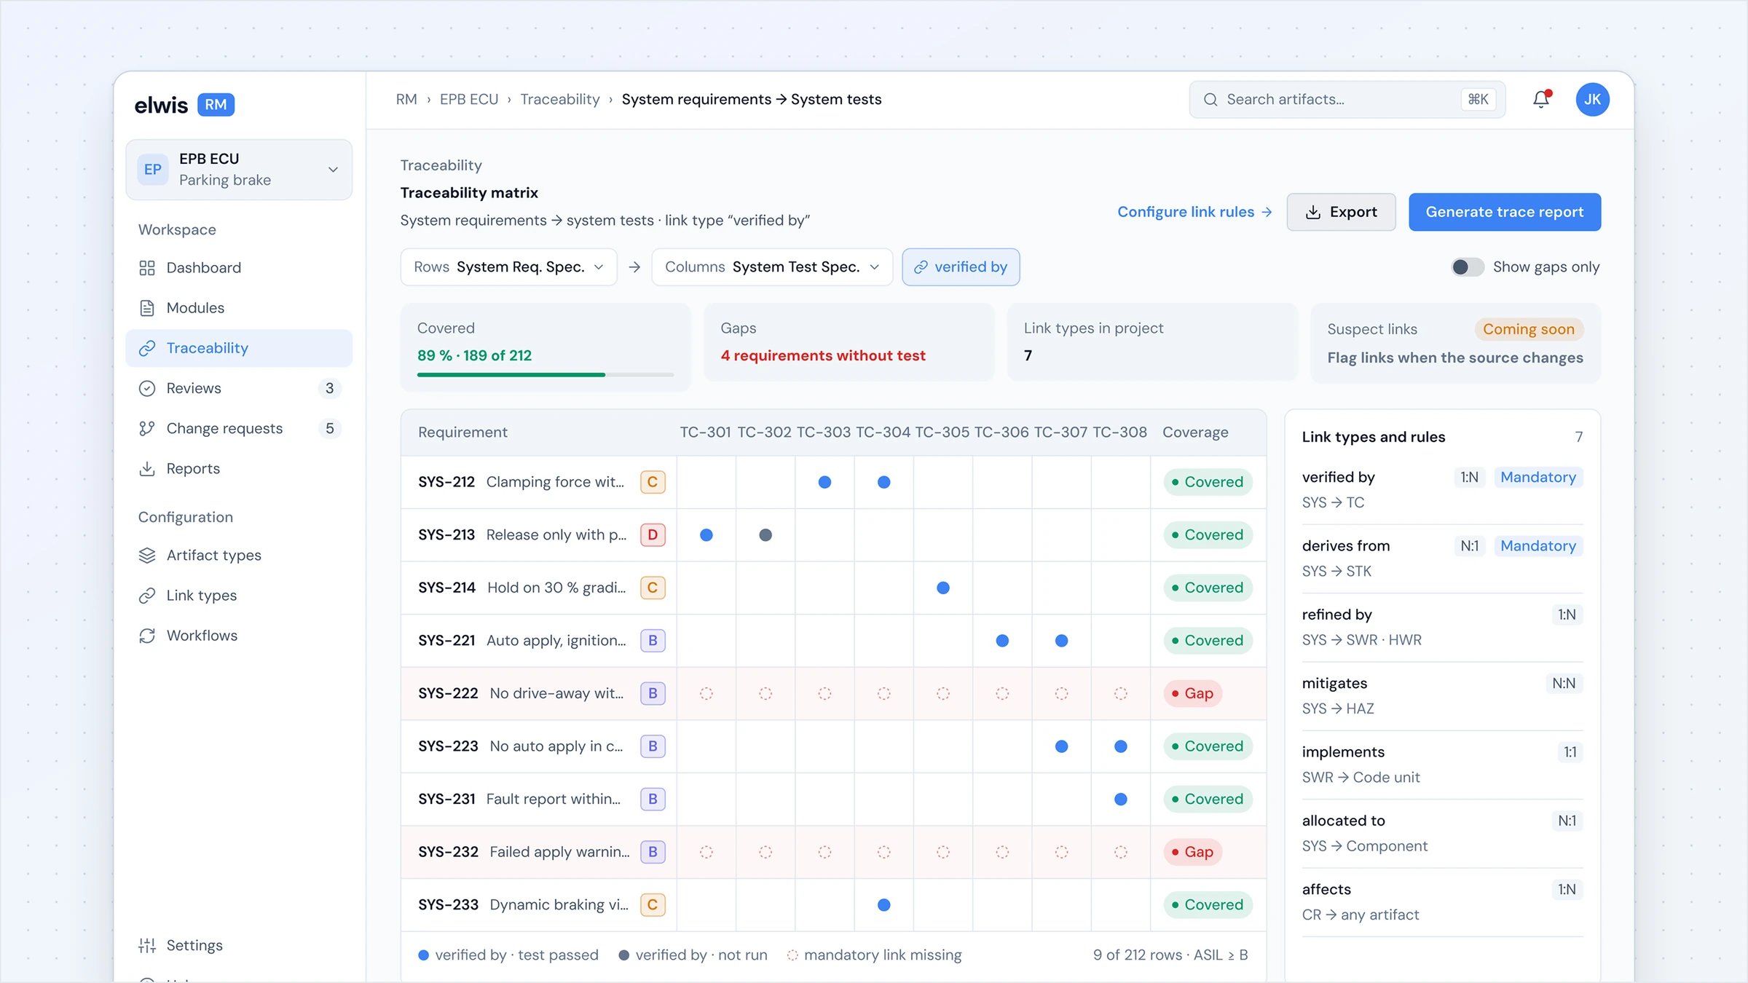Open the Columns System Test Spec. dropdown
This screenshot has height=983, width=1748.
(772, 267)
